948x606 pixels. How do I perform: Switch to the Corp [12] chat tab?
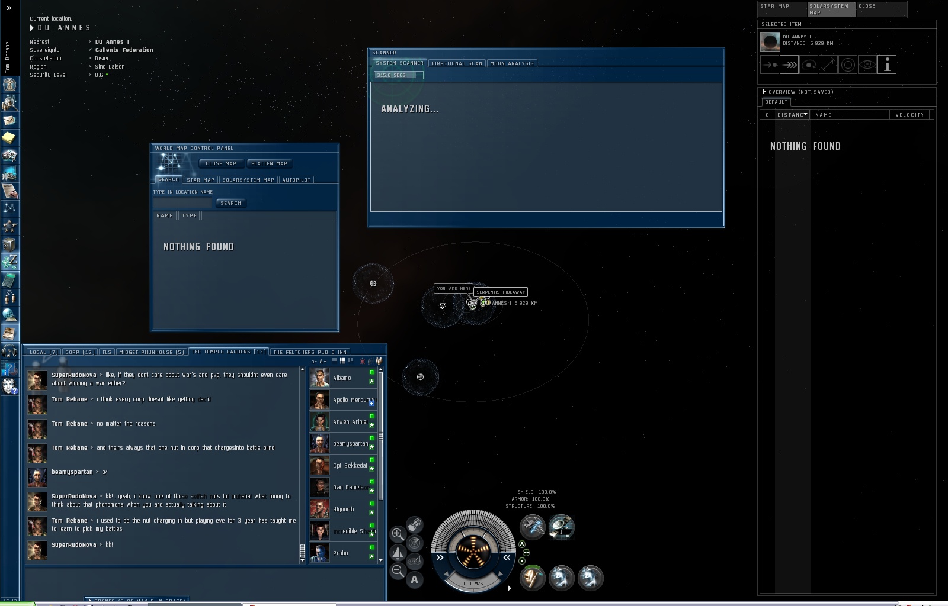click(80, 352)
